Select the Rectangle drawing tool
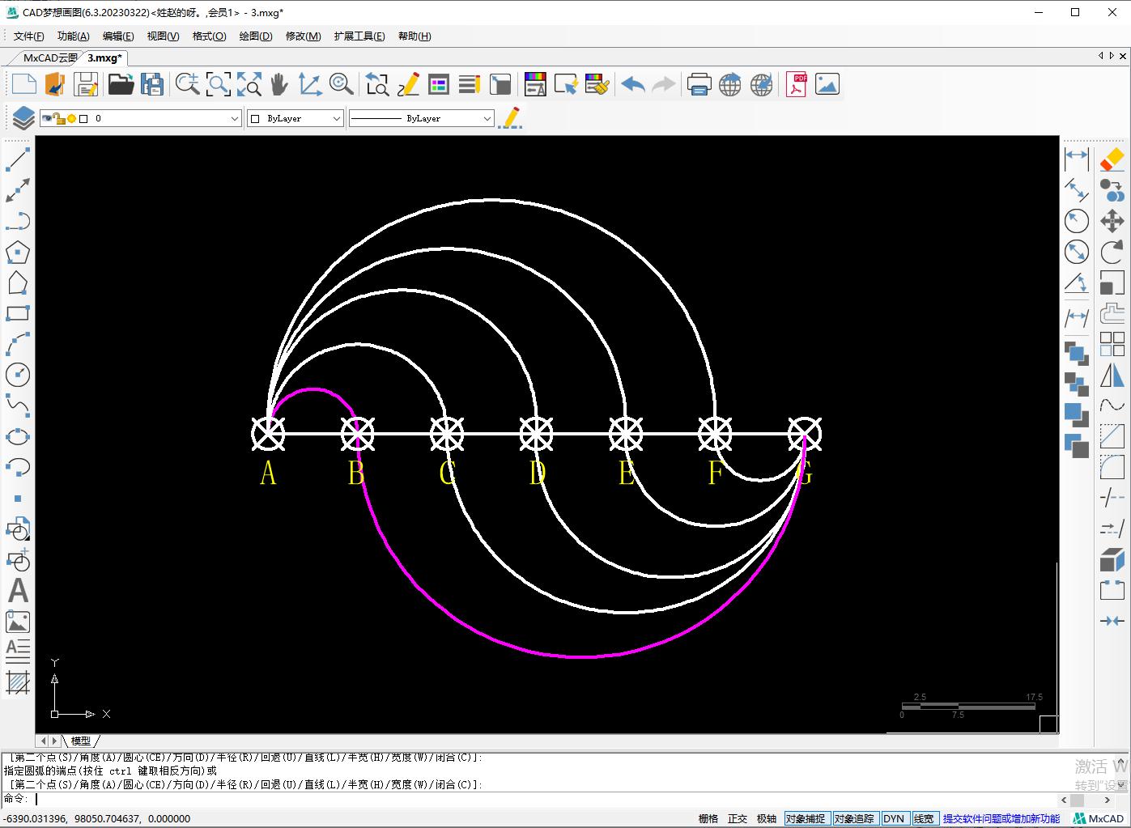This screenshot has height=828, width=1131. pos(18,314)
